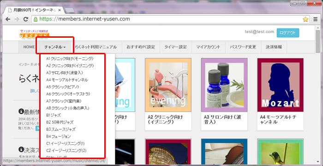Click the page vertical scrollbar thumb
323x166 pixels.
pyautogui.click(x=318, y=41)
